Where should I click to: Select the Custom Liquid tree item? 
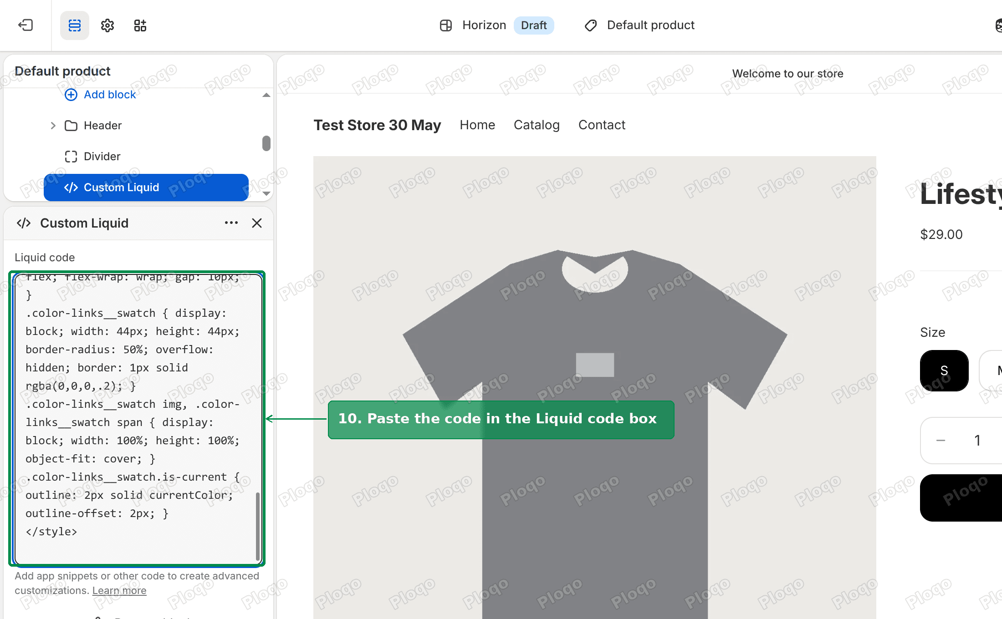[146, 188]
